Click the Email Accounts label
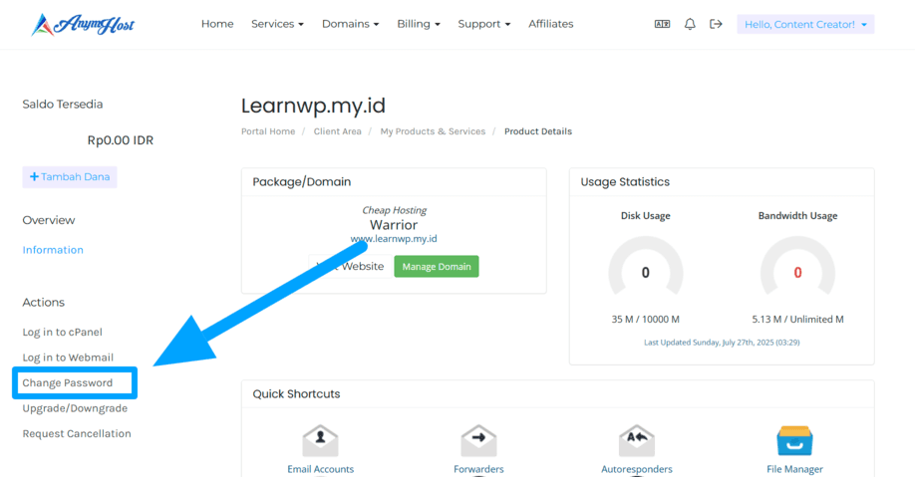Screen dimensions: 915x477 click(320, 469)
